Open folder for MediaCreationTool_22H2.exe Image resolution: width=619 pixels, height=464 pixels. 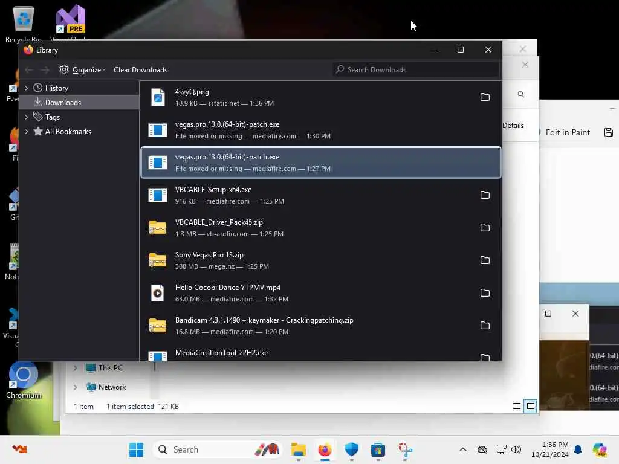pos(485,357)
